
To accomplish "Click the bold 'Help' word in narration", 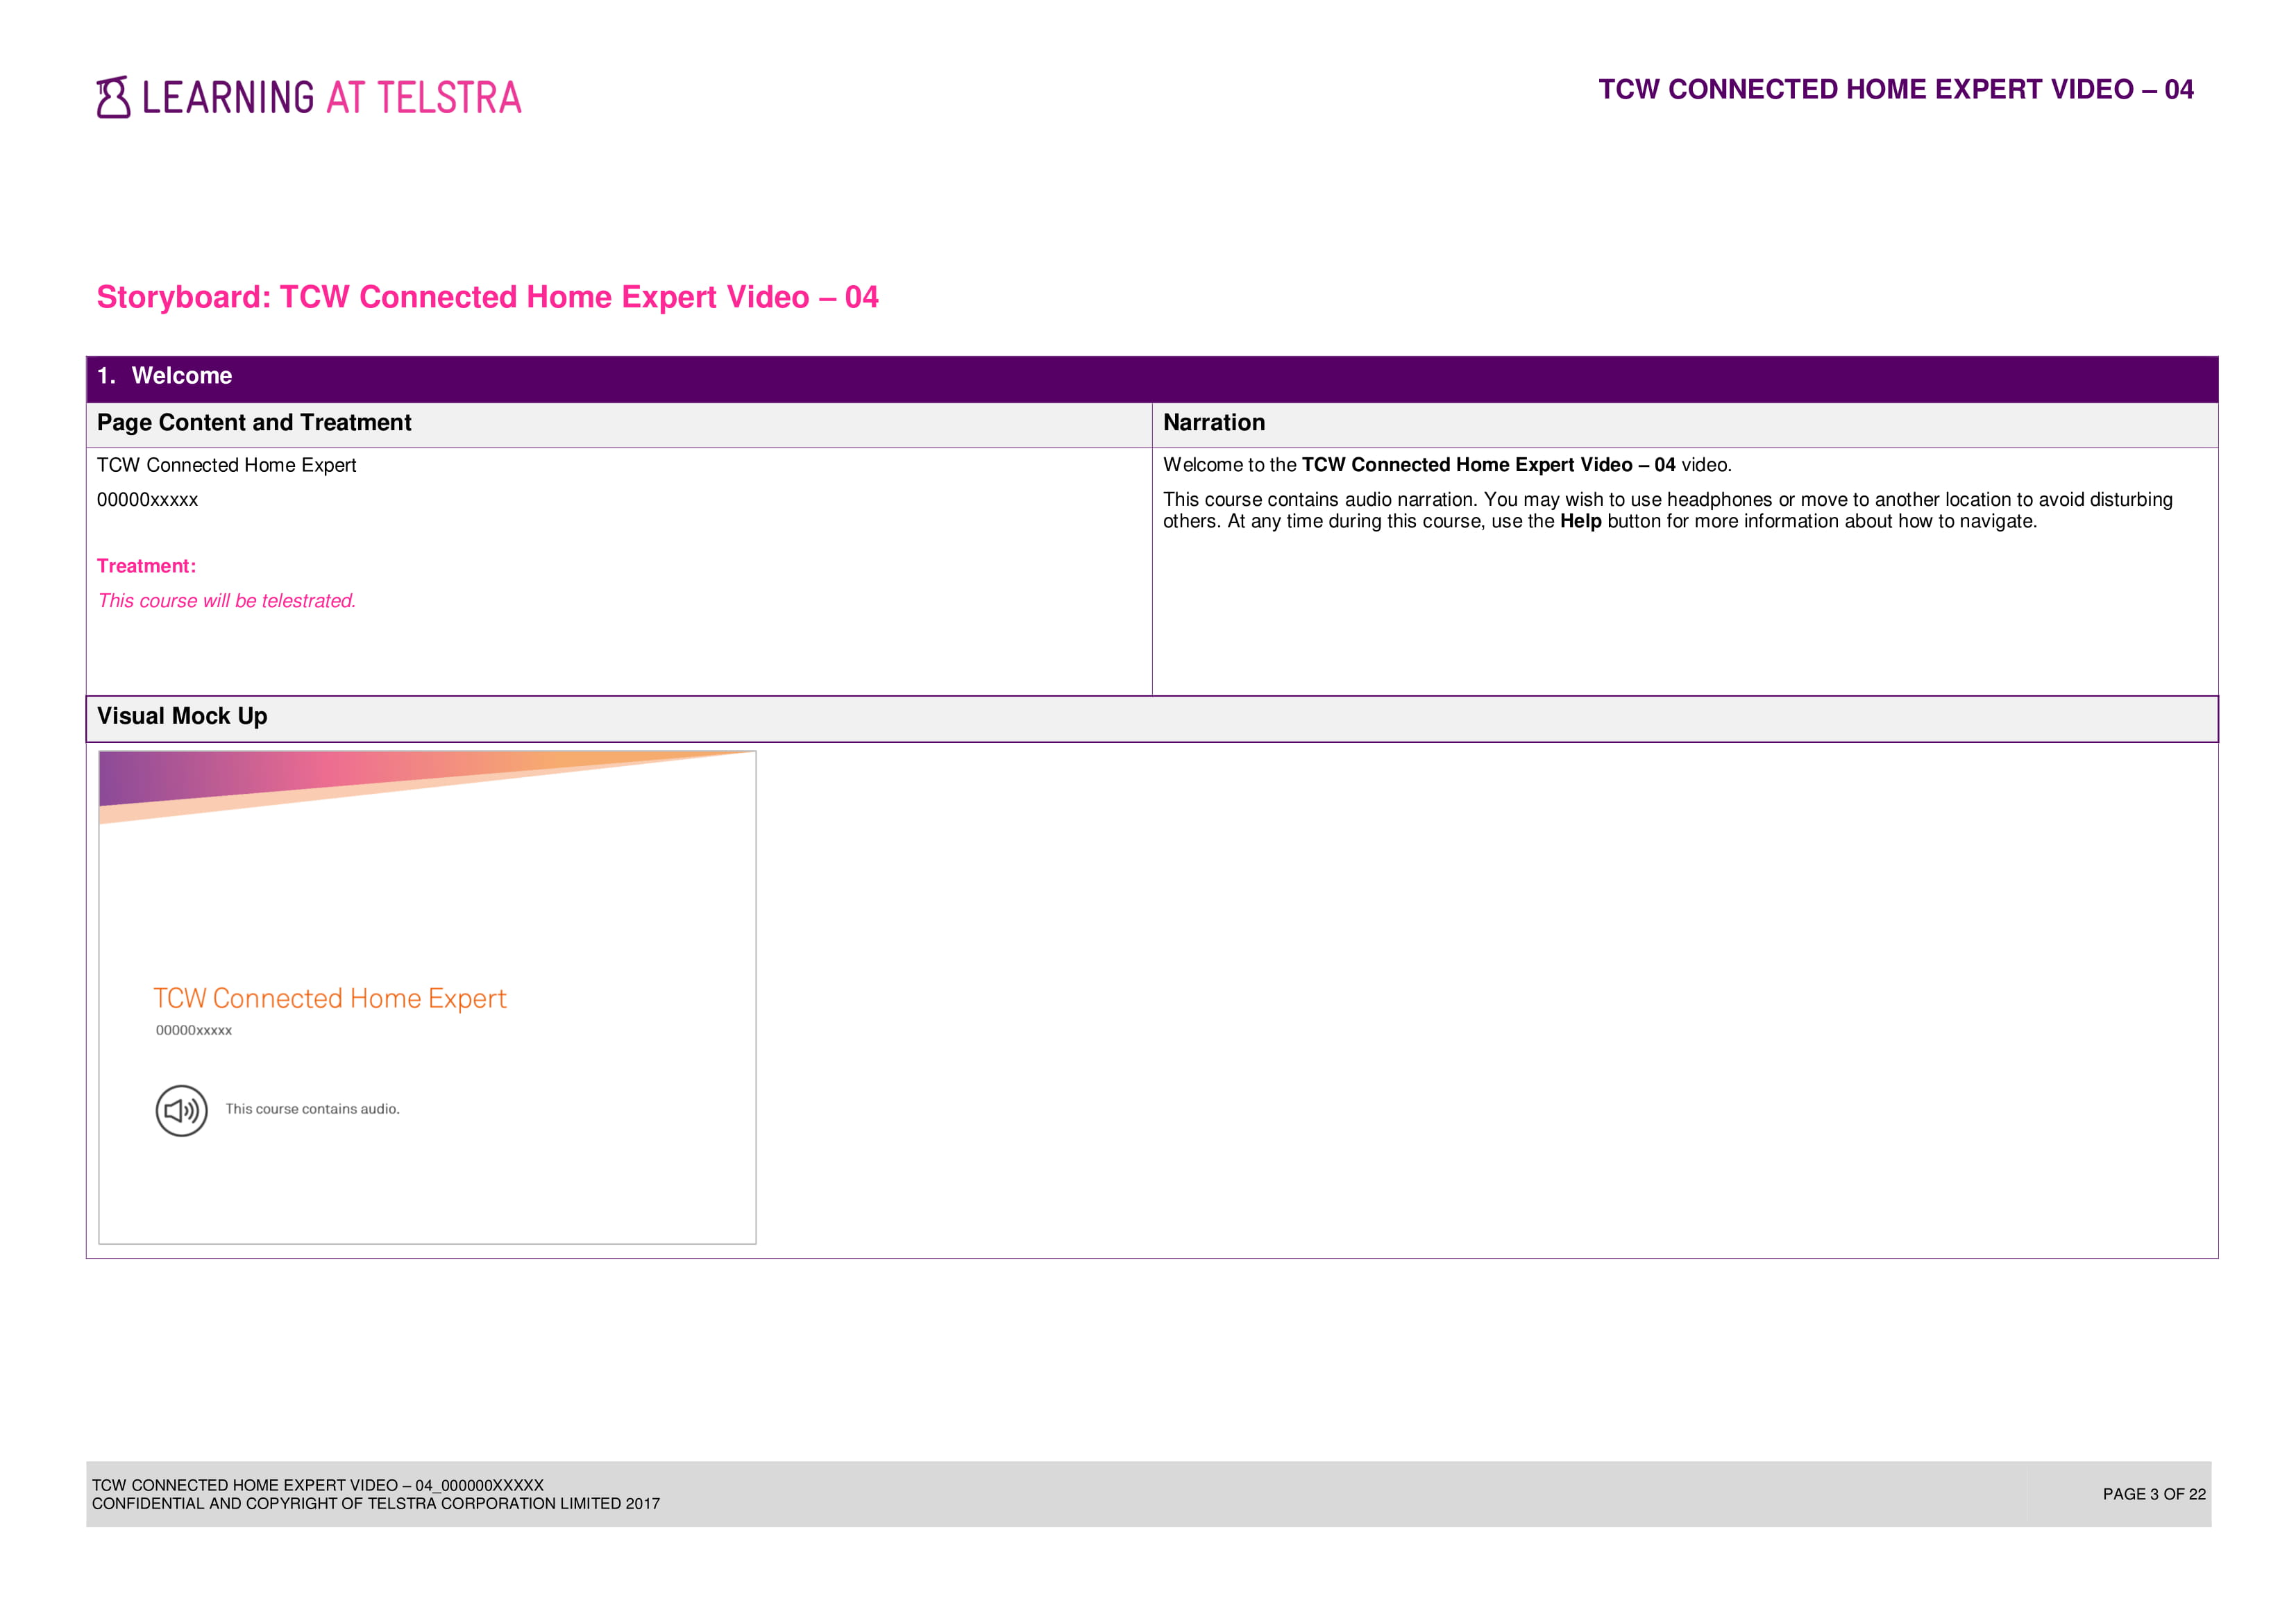I will pyautogui.click(x=1580, y=522).
